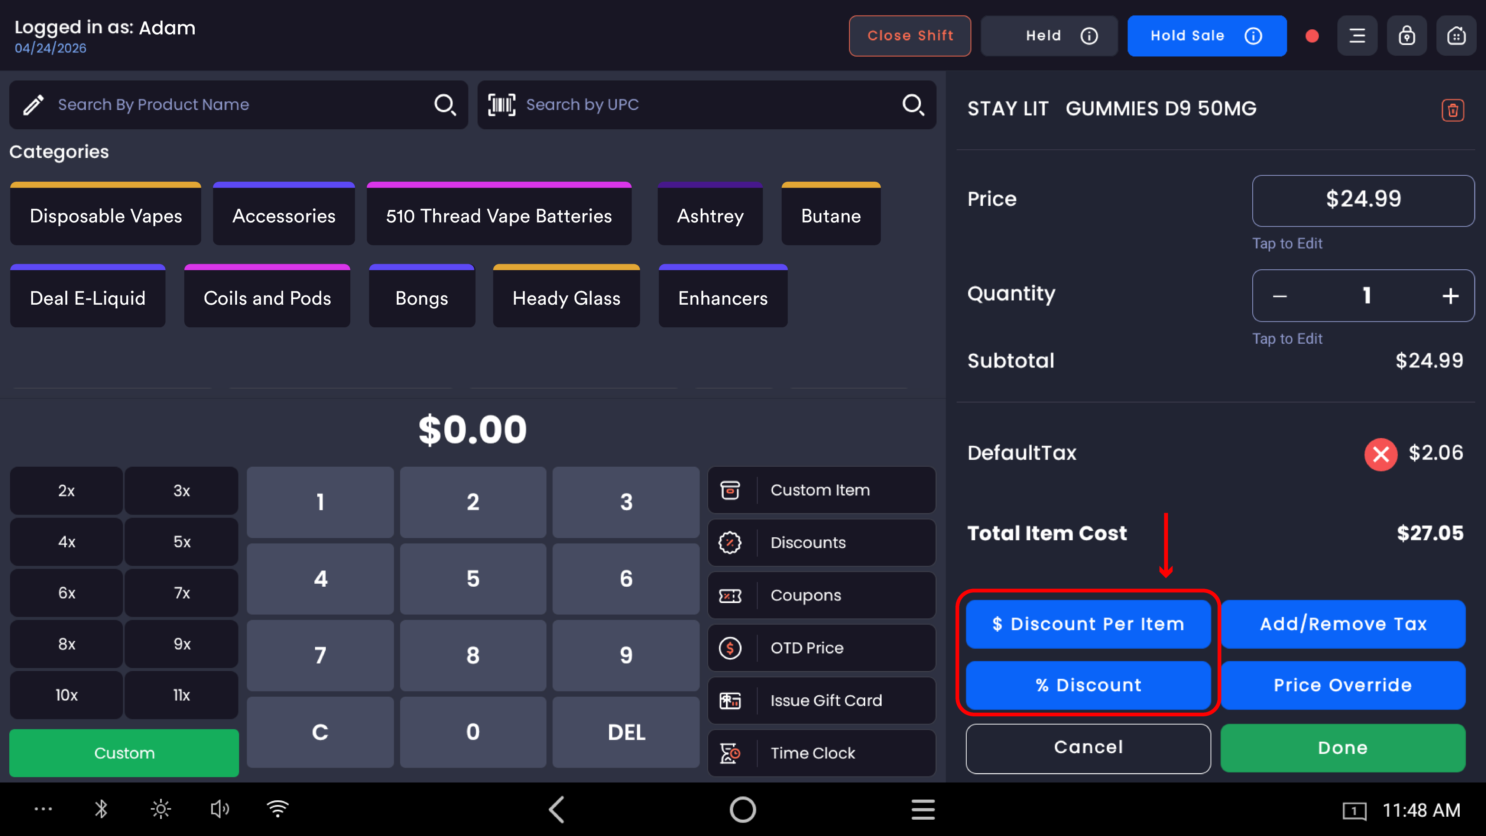1486x836 pixels.
Task: Tap the 11x quantity multiplier
Action: pyautogui.click(x=182, y=695)
